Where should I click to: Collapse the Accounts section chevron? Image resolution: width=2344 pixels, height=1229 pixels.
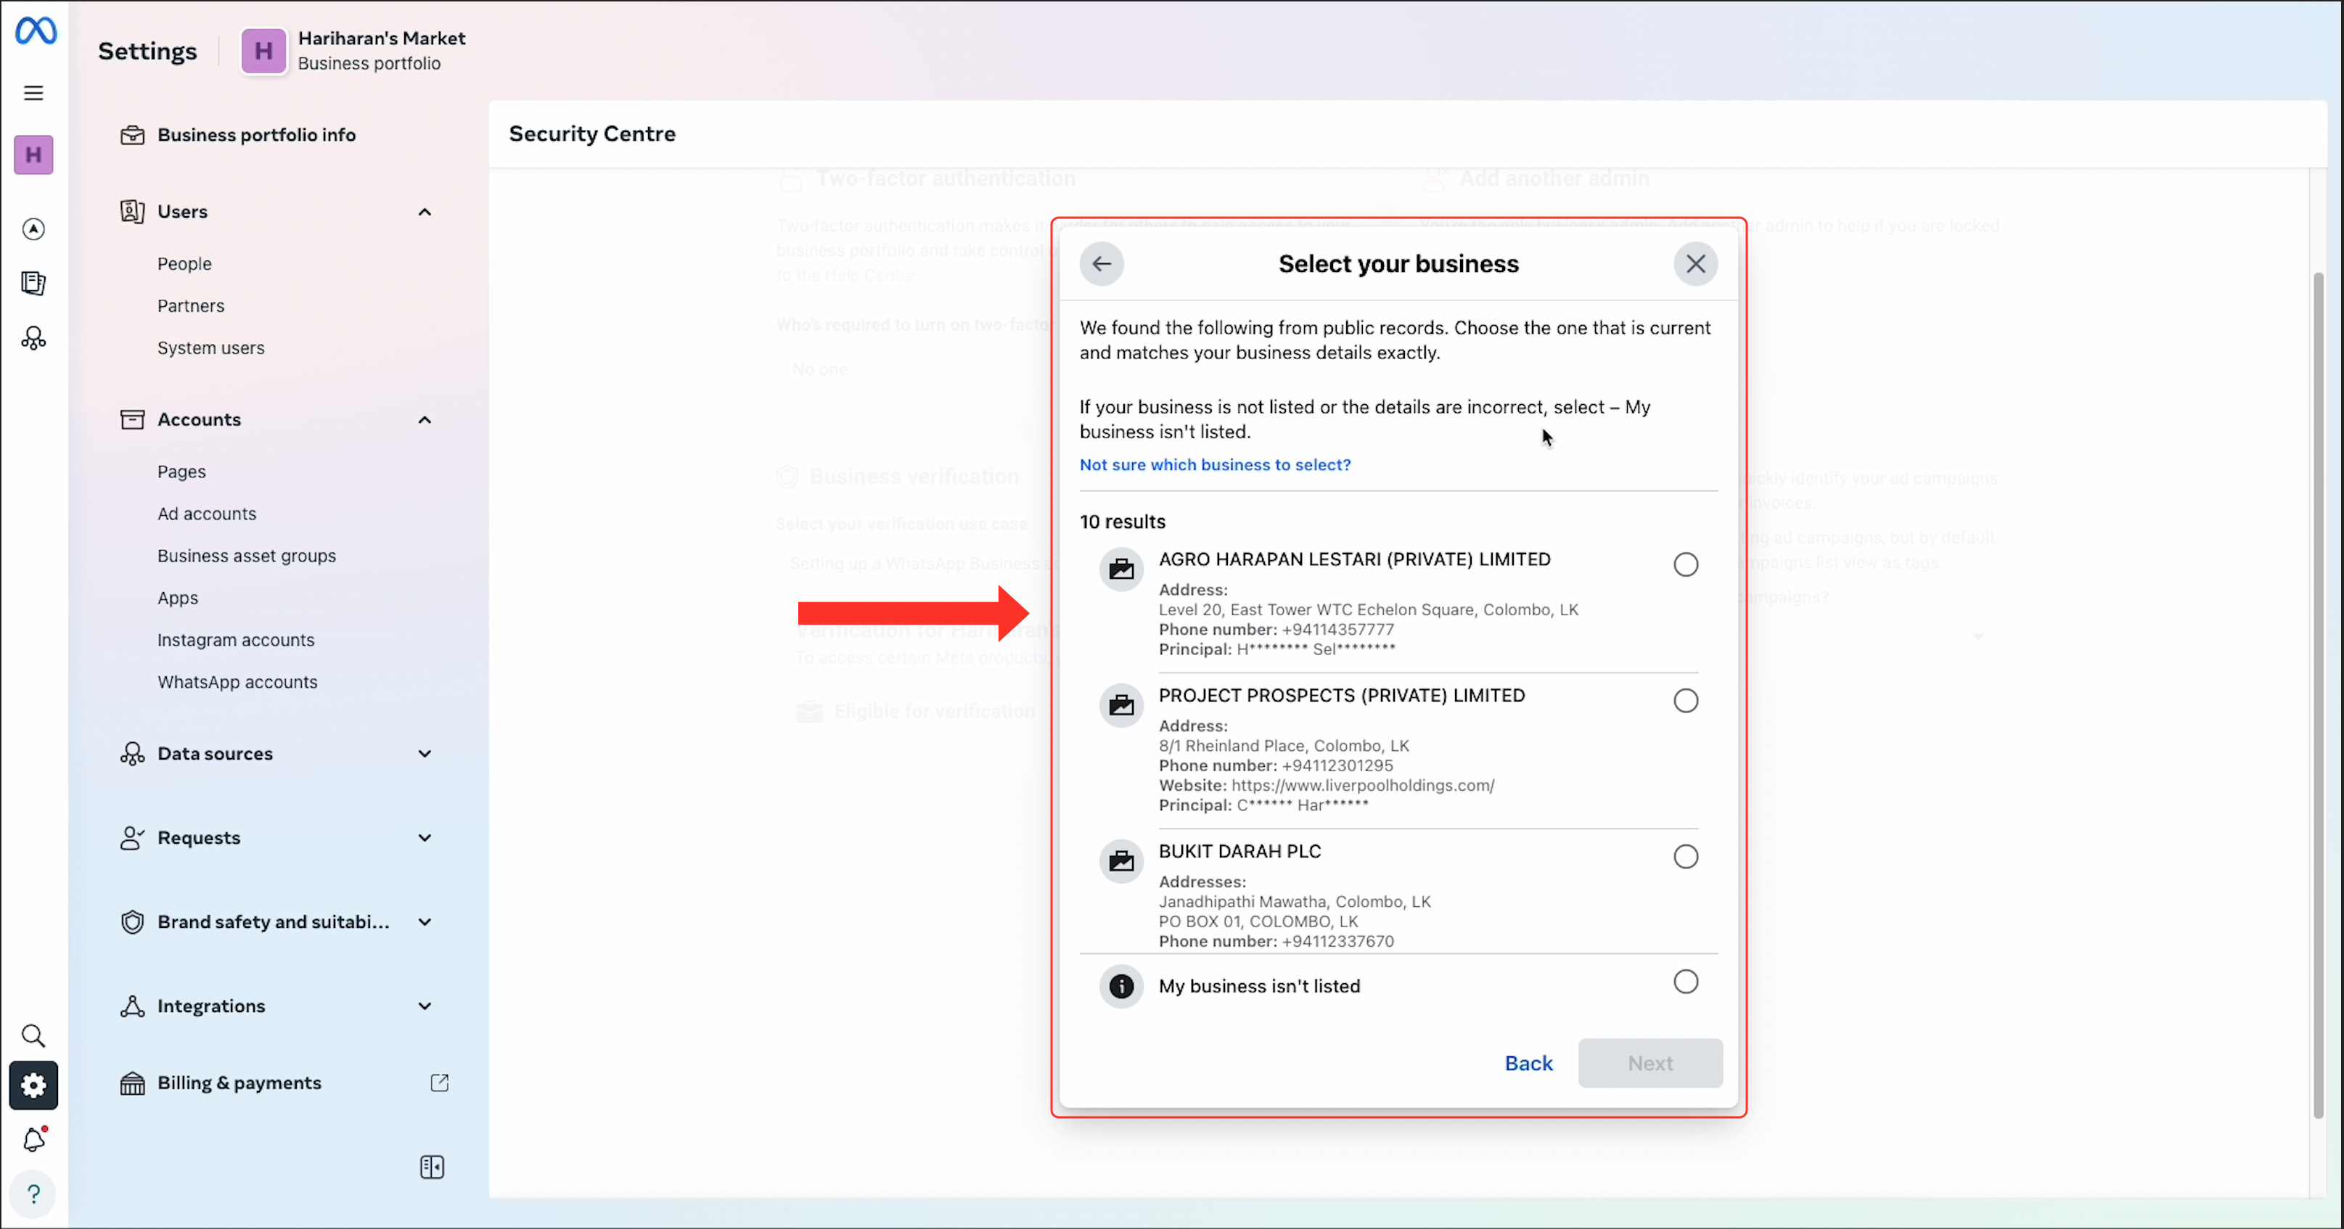425,420
